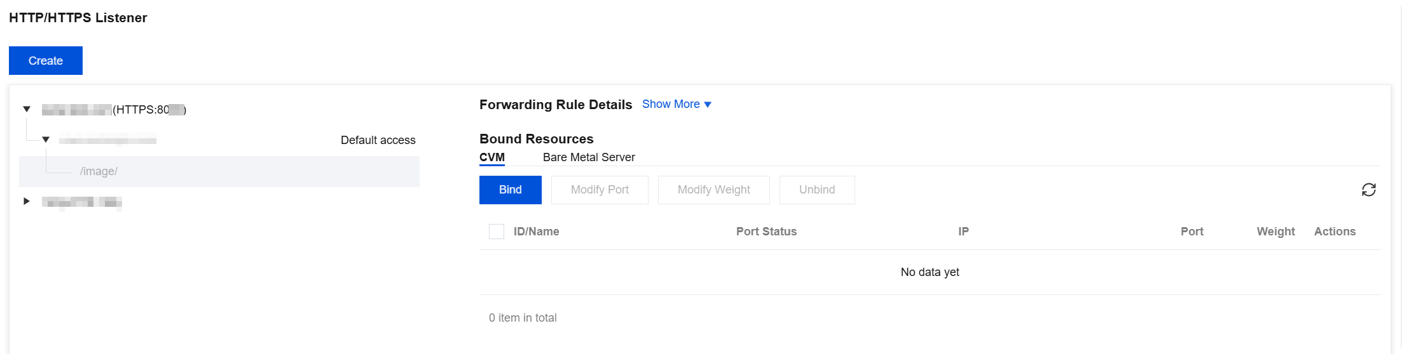Click the Modify Weight button

pos(714,190)
